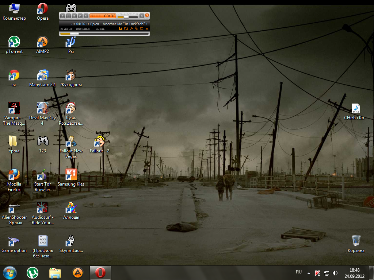Select the Аллоды desktop shortcut
The width and height of the screenshot is (374, 280).
[71, 211]
